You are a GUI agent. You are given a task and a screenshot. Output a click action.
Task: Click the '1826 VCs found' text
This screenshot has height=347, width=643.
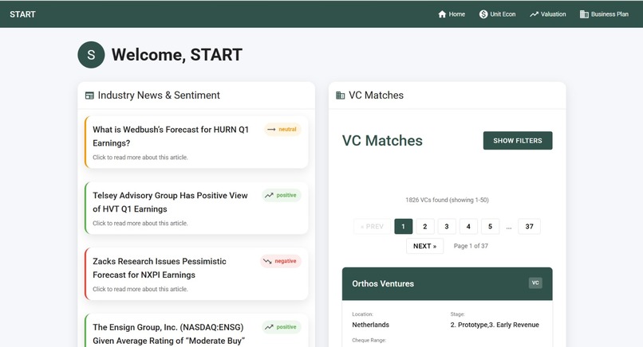click(447, 200)
